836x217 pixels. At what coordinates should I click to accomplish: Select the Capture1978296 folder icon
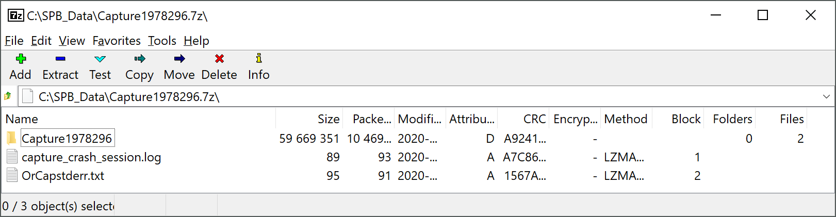(11, 138)
